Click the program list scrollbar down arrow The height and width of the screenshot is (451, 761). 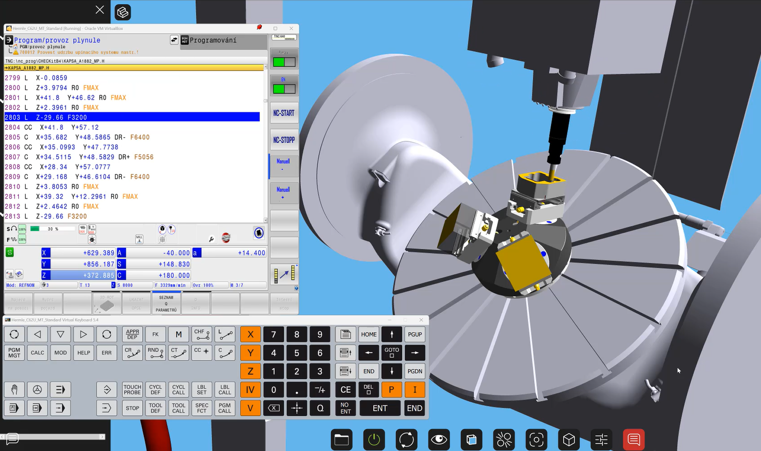[x=266, y=220]
